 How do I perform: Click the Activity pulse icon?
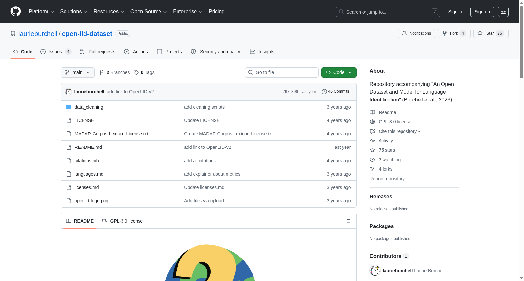point(372,141)
